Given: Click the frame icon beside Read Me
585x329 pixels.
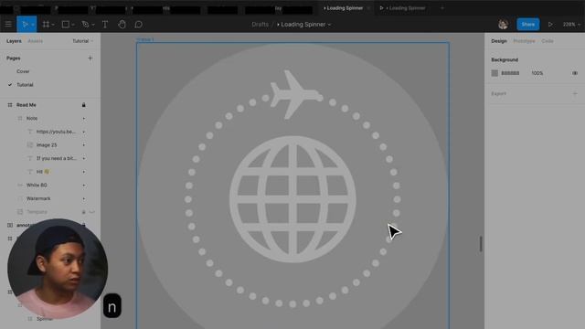Looking at the screenshot, I should click(10, 105).
